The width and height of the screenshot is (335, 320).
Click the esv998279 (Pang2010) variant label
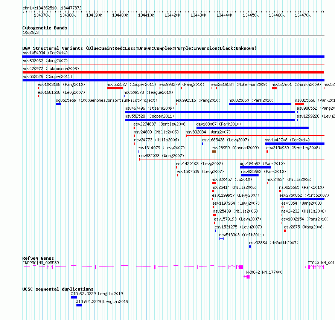(182, 84)
